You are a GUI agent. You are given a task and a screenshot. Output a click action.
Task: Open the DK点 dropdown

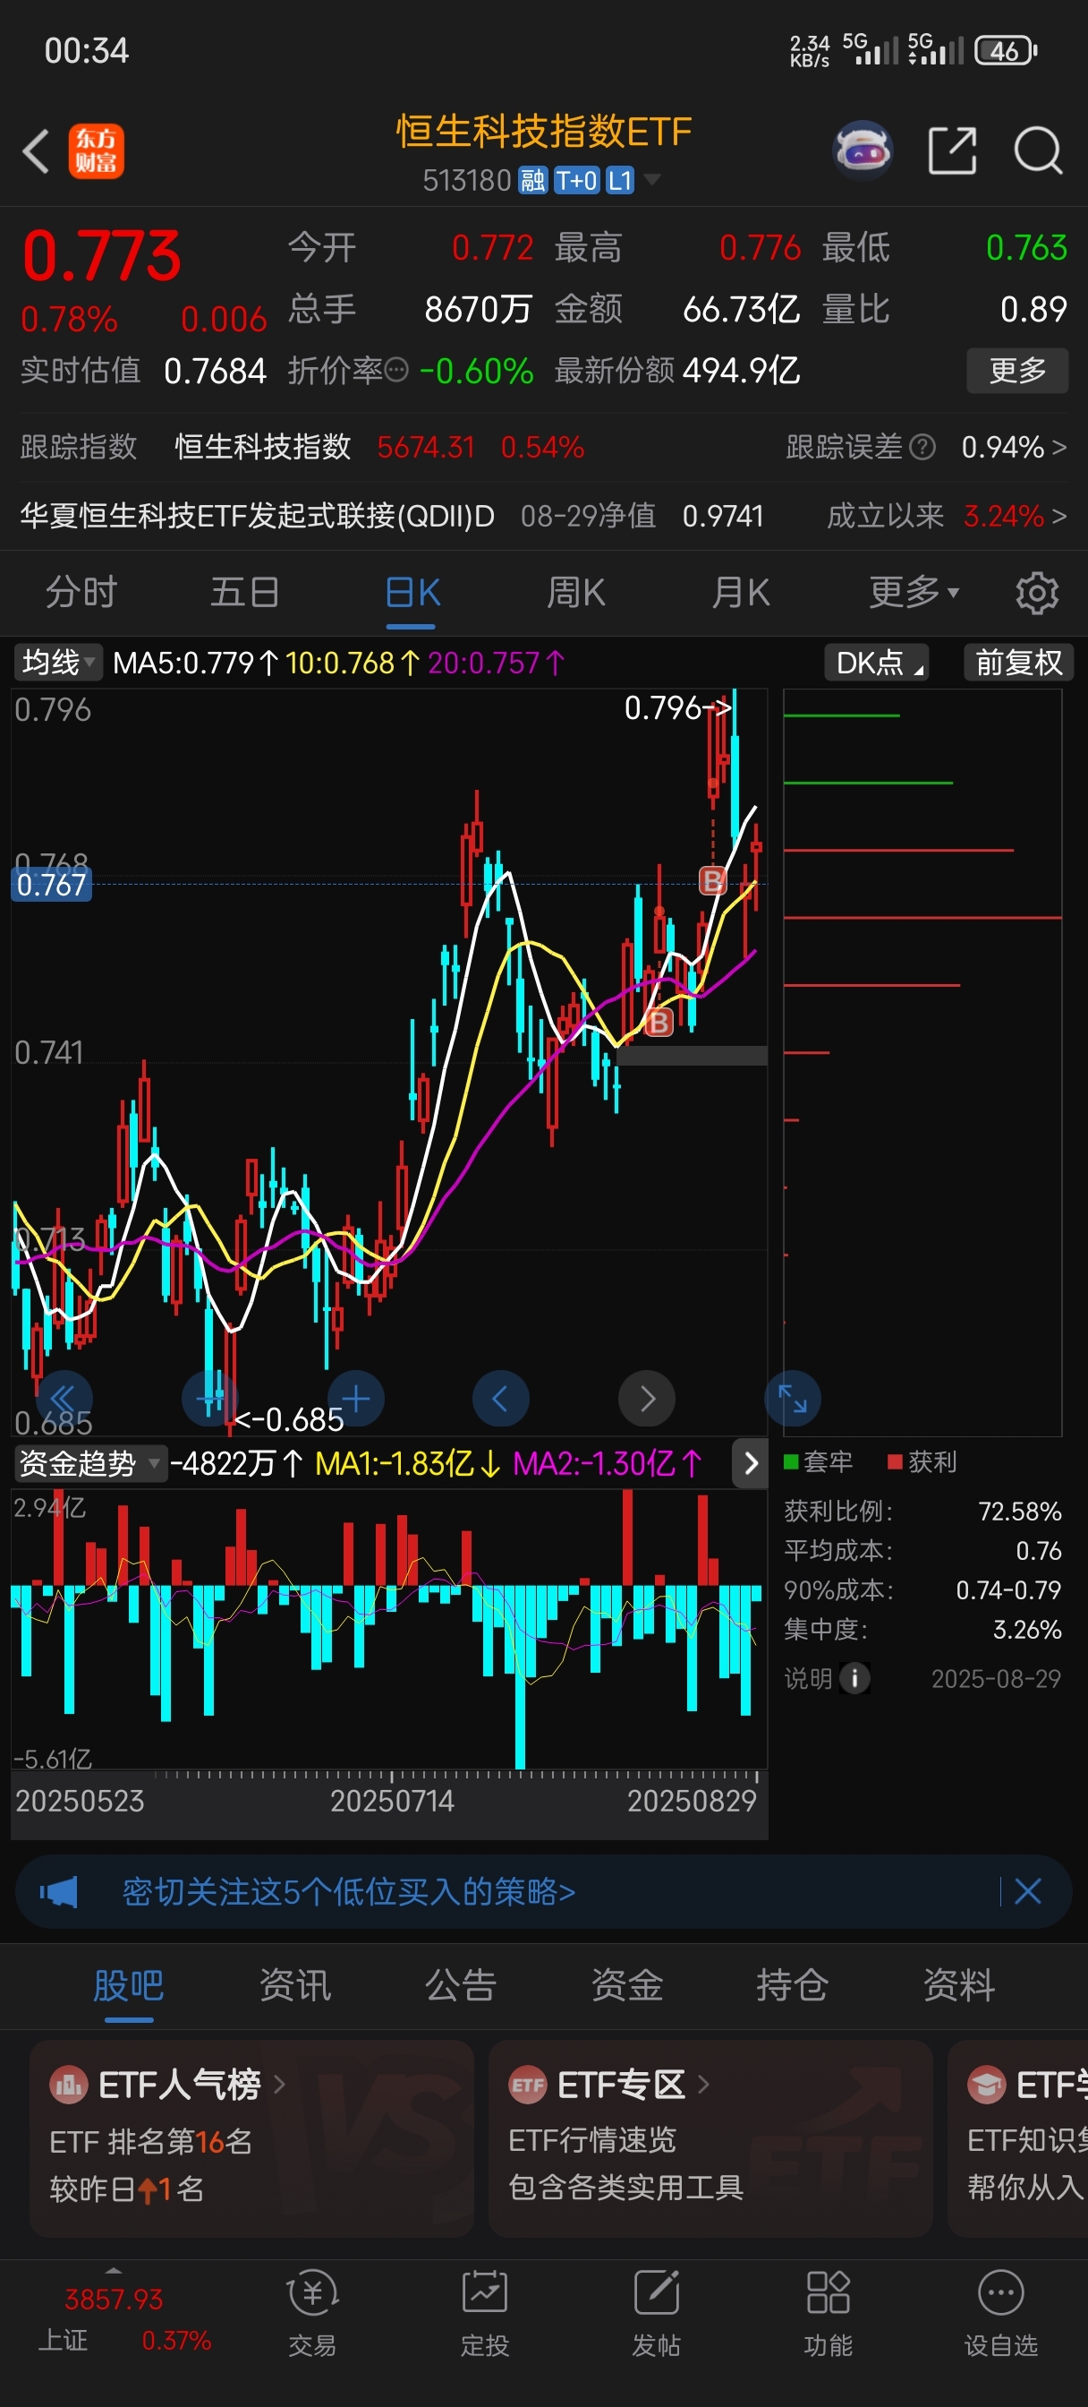[x=877, y=663]
